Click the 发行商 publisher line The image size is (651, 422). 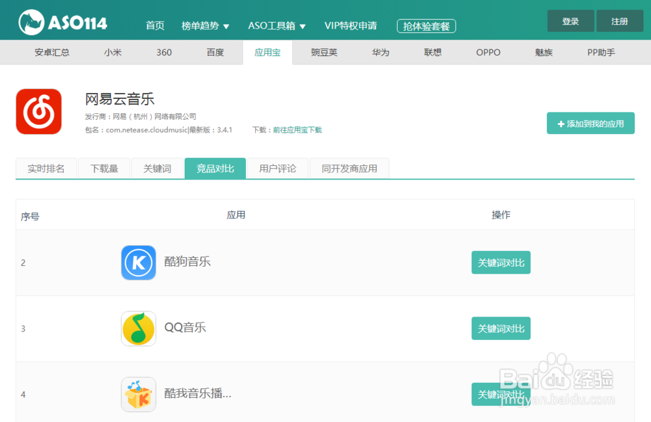click(141, 116)
